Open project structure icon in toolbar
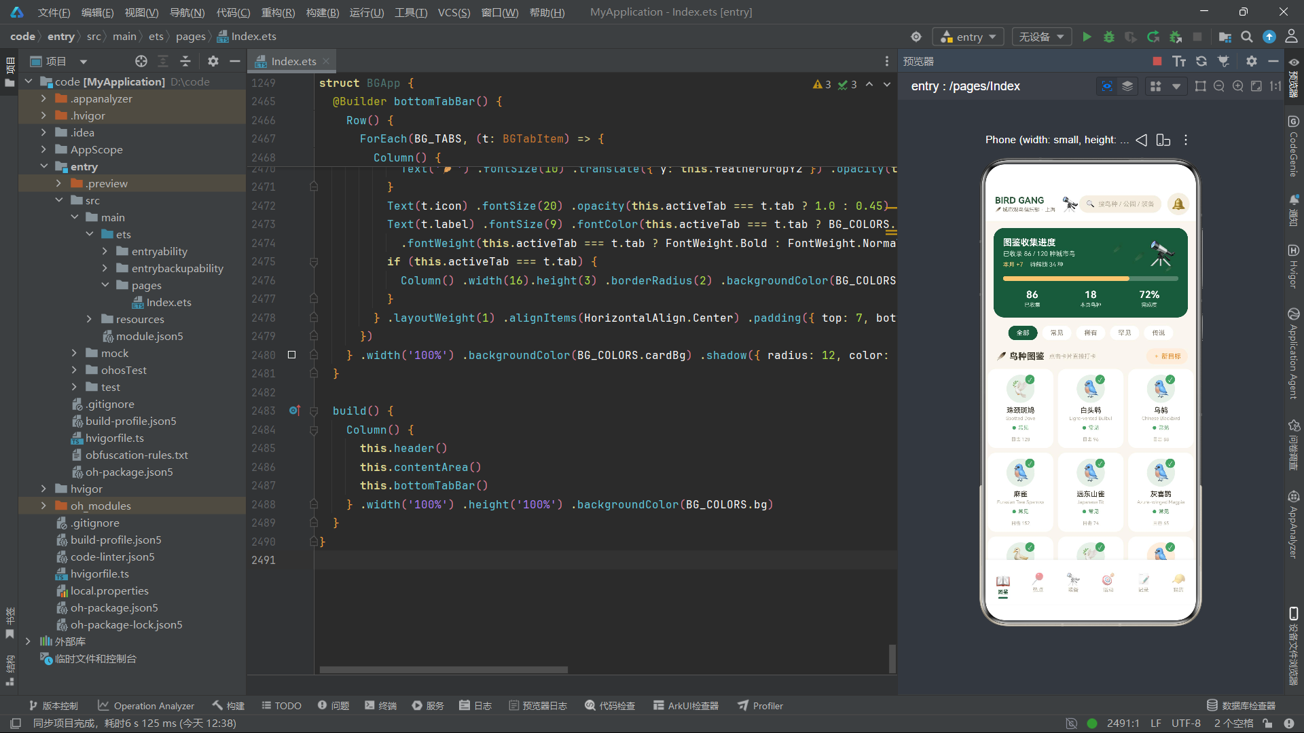 tap(1225, 37)
